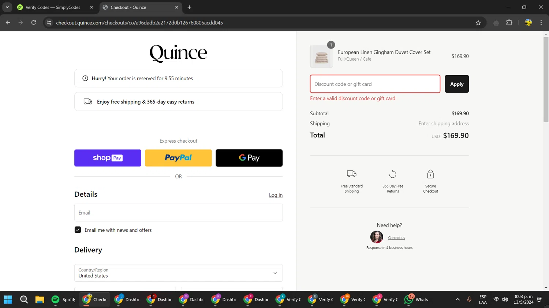Pay with Shop Pay
Image resolution: width=549 pixels, height=308 pixels.
coord(108,158)
